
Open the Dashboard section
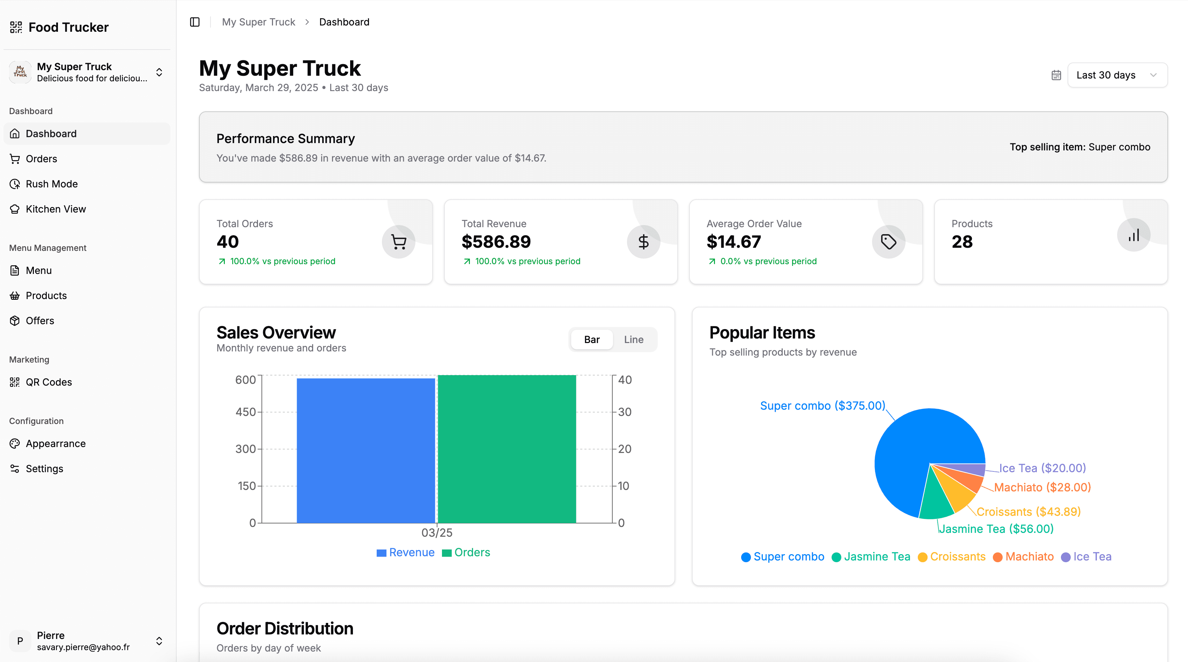51,133
